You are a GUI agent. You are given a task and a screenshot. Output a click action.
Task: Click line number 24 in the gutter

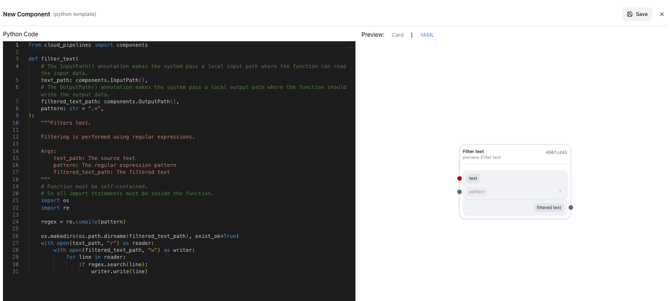[16, 222]
